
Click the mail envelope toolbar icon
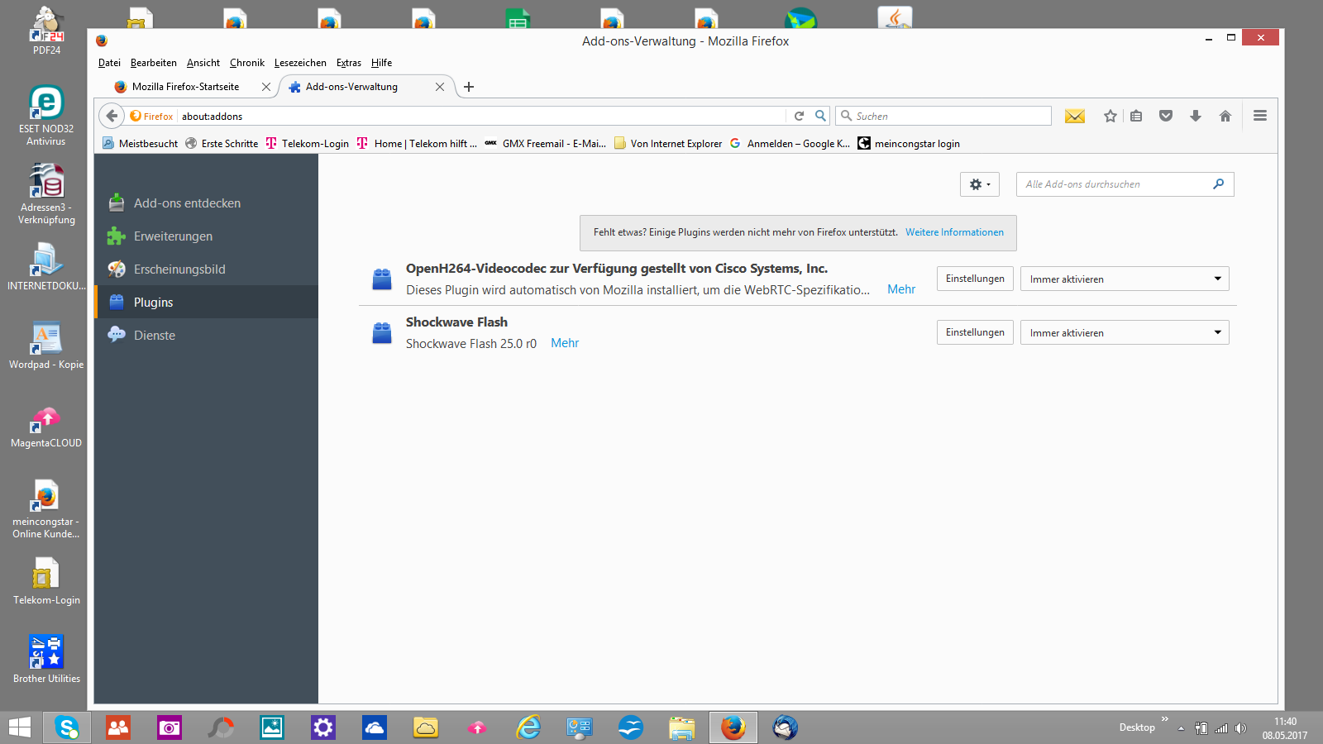point(1074,117)
